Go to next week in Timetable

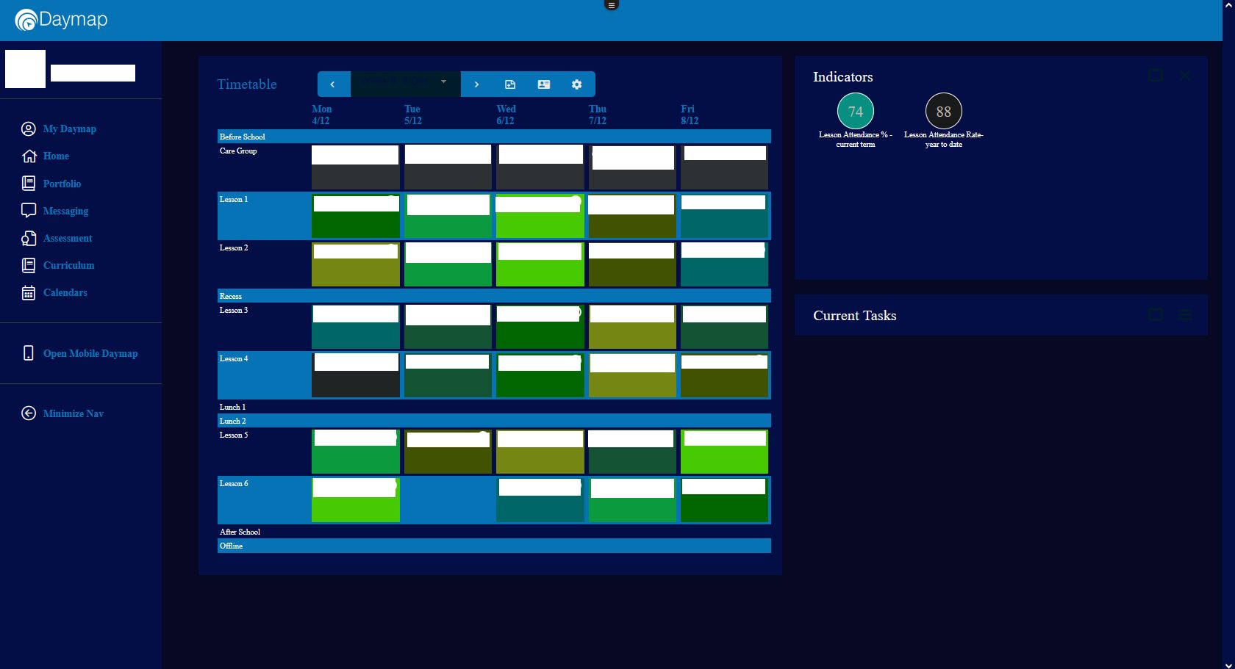[x=476, y=84]
